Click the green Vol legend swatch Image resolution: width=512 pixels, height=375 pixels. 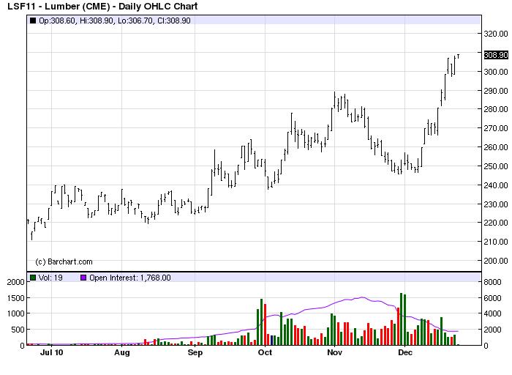[x=32, y=278]
